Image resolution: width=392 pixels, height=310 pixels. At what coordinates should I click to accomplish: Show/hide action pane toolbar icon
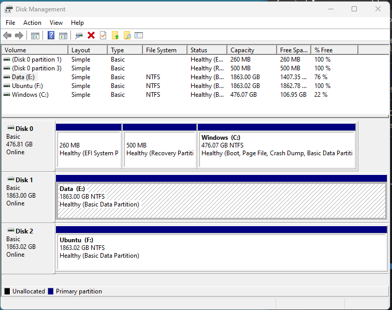(x=63, y=36)
